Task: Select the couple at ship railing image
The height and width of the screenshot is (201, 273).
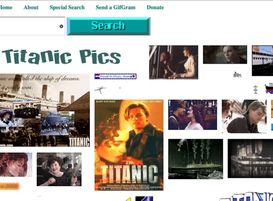Action: (174, 62)
